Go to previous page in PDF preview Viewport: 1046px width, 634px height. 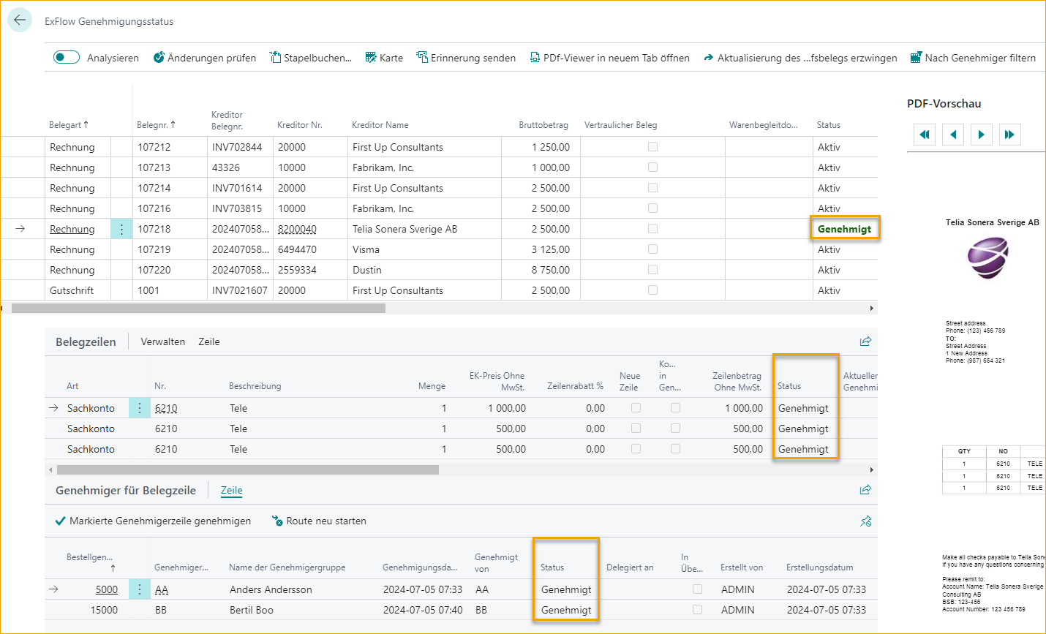pyautogui.click(x=952, y=135)
